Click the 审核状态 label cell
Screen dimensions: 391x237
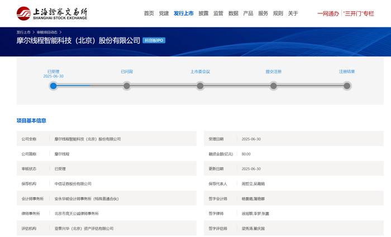click(x=29, y=169)
